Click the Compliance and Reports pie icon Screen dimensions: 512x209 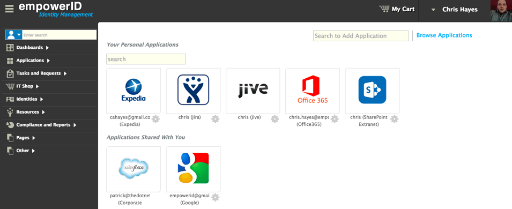click(x=10, y=125)
